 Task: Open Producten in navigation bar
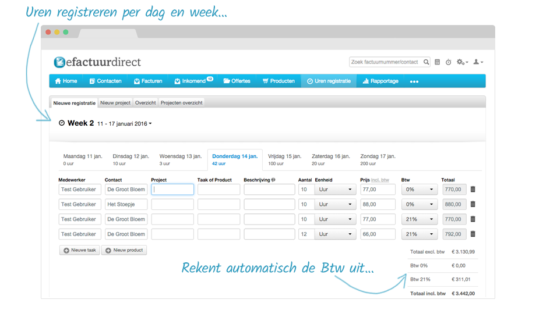click(x=278, y=81)
